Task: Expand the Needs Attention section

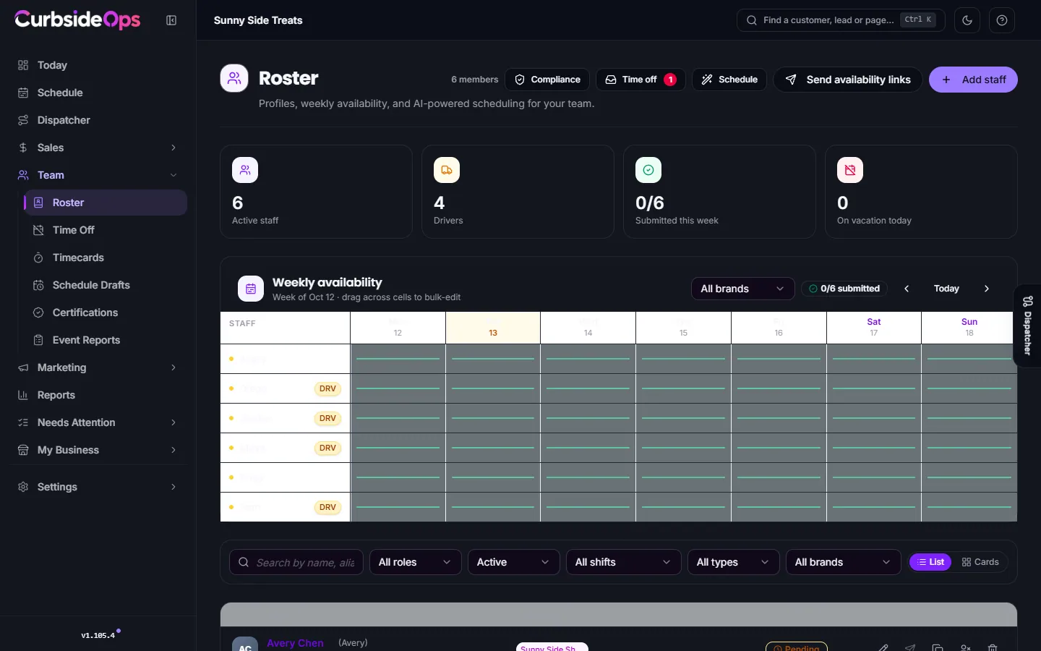Action: 98,422
